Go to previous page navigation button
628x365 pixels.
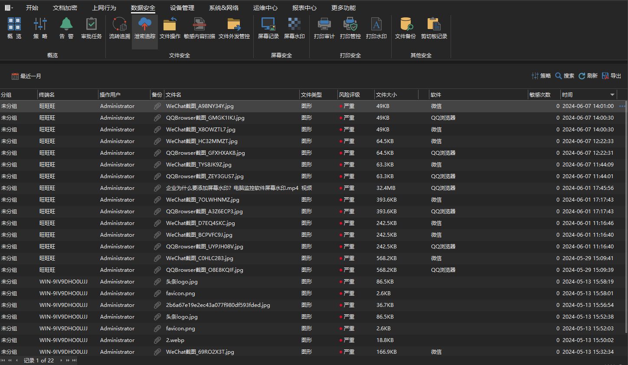tap(10, 360)
